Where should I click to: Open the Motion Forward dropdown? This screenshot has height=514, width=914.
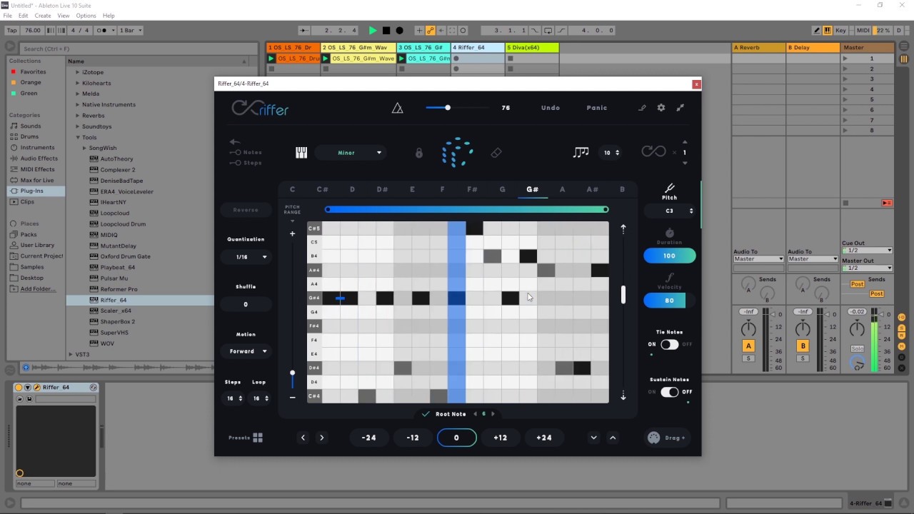(246, 351)
